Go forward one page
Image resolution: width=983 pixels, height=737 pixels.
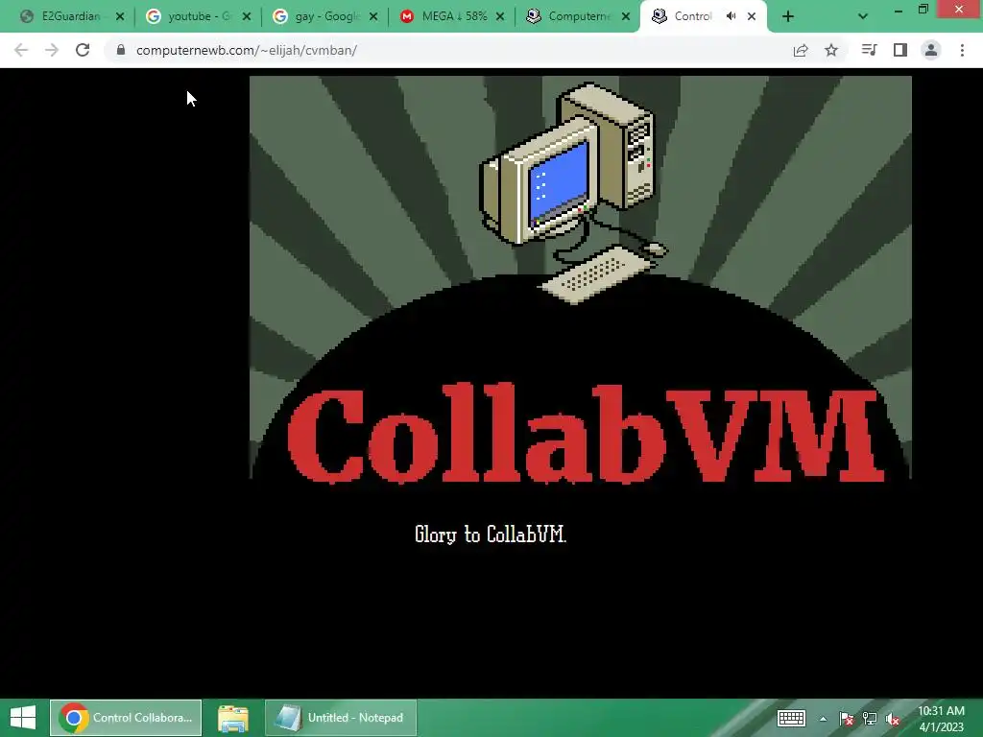pyautogui.click(x=52, y=50)
